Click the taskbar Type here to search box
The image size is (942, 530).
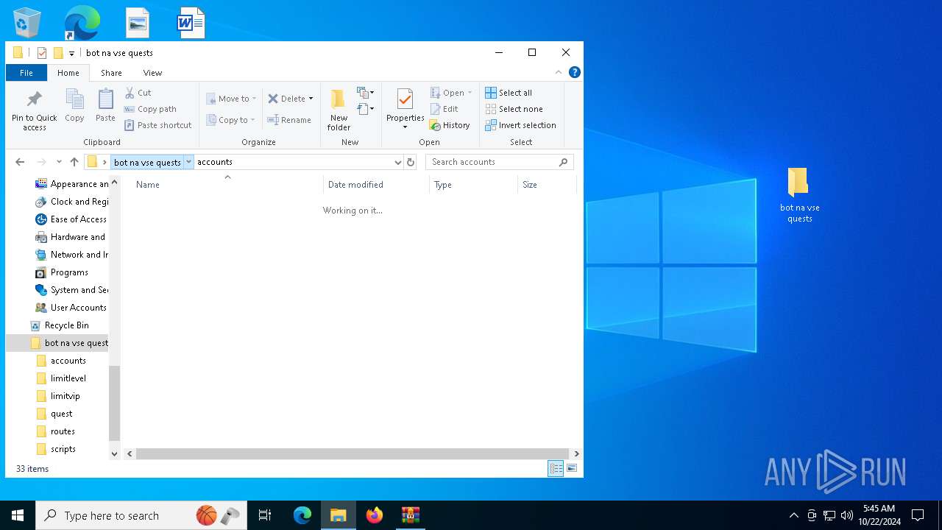click(141, 515)
